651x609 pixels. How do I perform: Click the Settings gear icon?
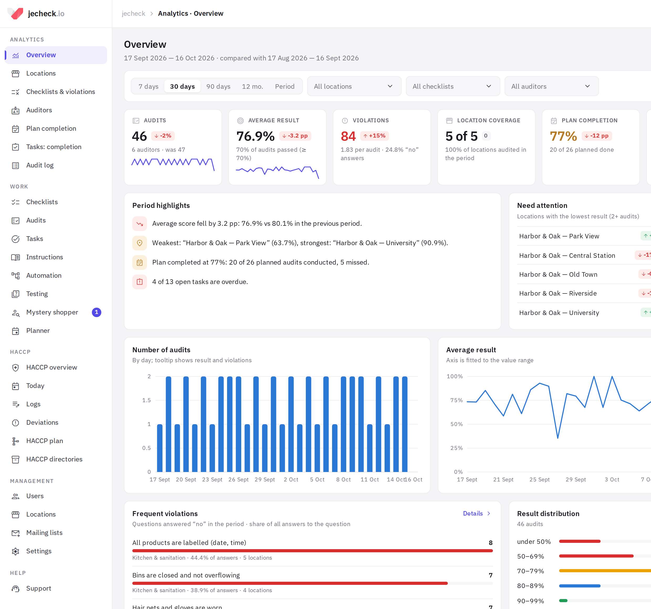coord(15,551)
